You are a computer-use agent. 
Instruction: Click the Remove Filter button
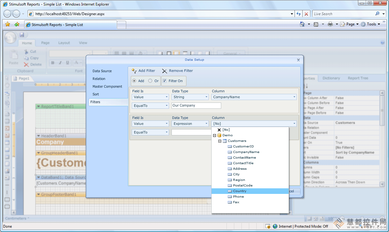177,71
